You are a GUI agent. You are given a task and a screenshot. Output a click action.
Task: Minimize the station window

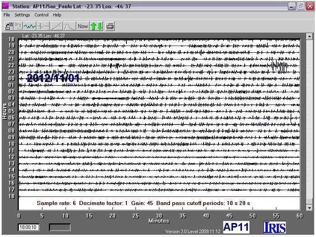pos(292,6)
